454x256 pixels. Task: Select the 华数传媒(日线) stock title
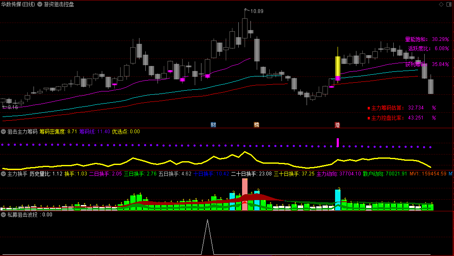coord(18,4)
